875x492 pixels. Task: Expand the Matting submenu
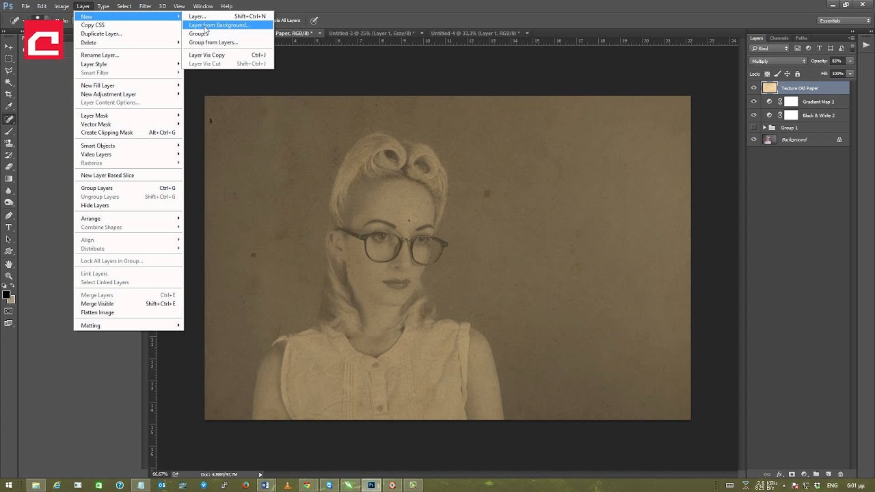(x=129, y=326)
